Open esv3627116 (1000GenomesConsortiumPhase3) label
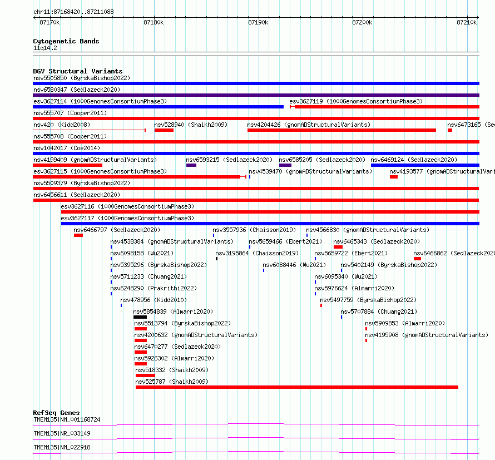Viewport: 495px width, 460px height. (127, 206)
